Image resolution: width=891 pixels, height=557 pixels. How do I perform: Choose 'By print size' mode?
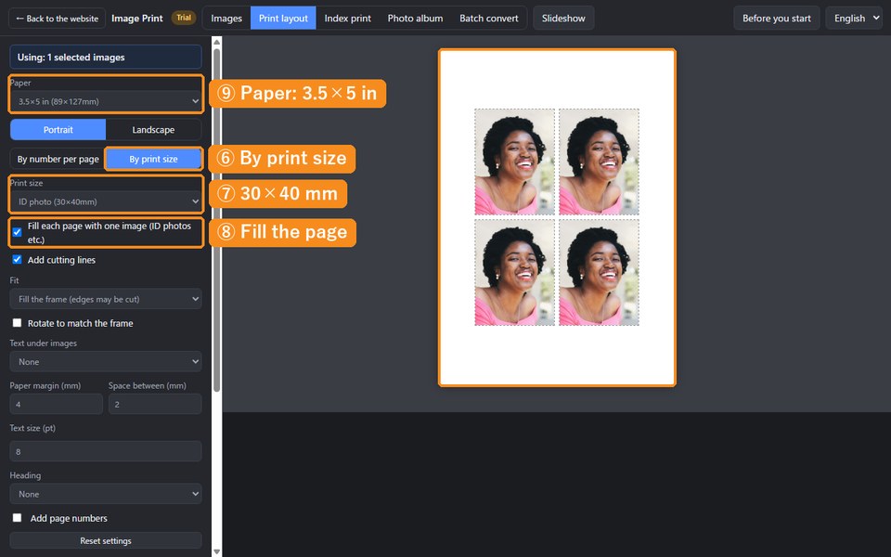tap(153, 159)
